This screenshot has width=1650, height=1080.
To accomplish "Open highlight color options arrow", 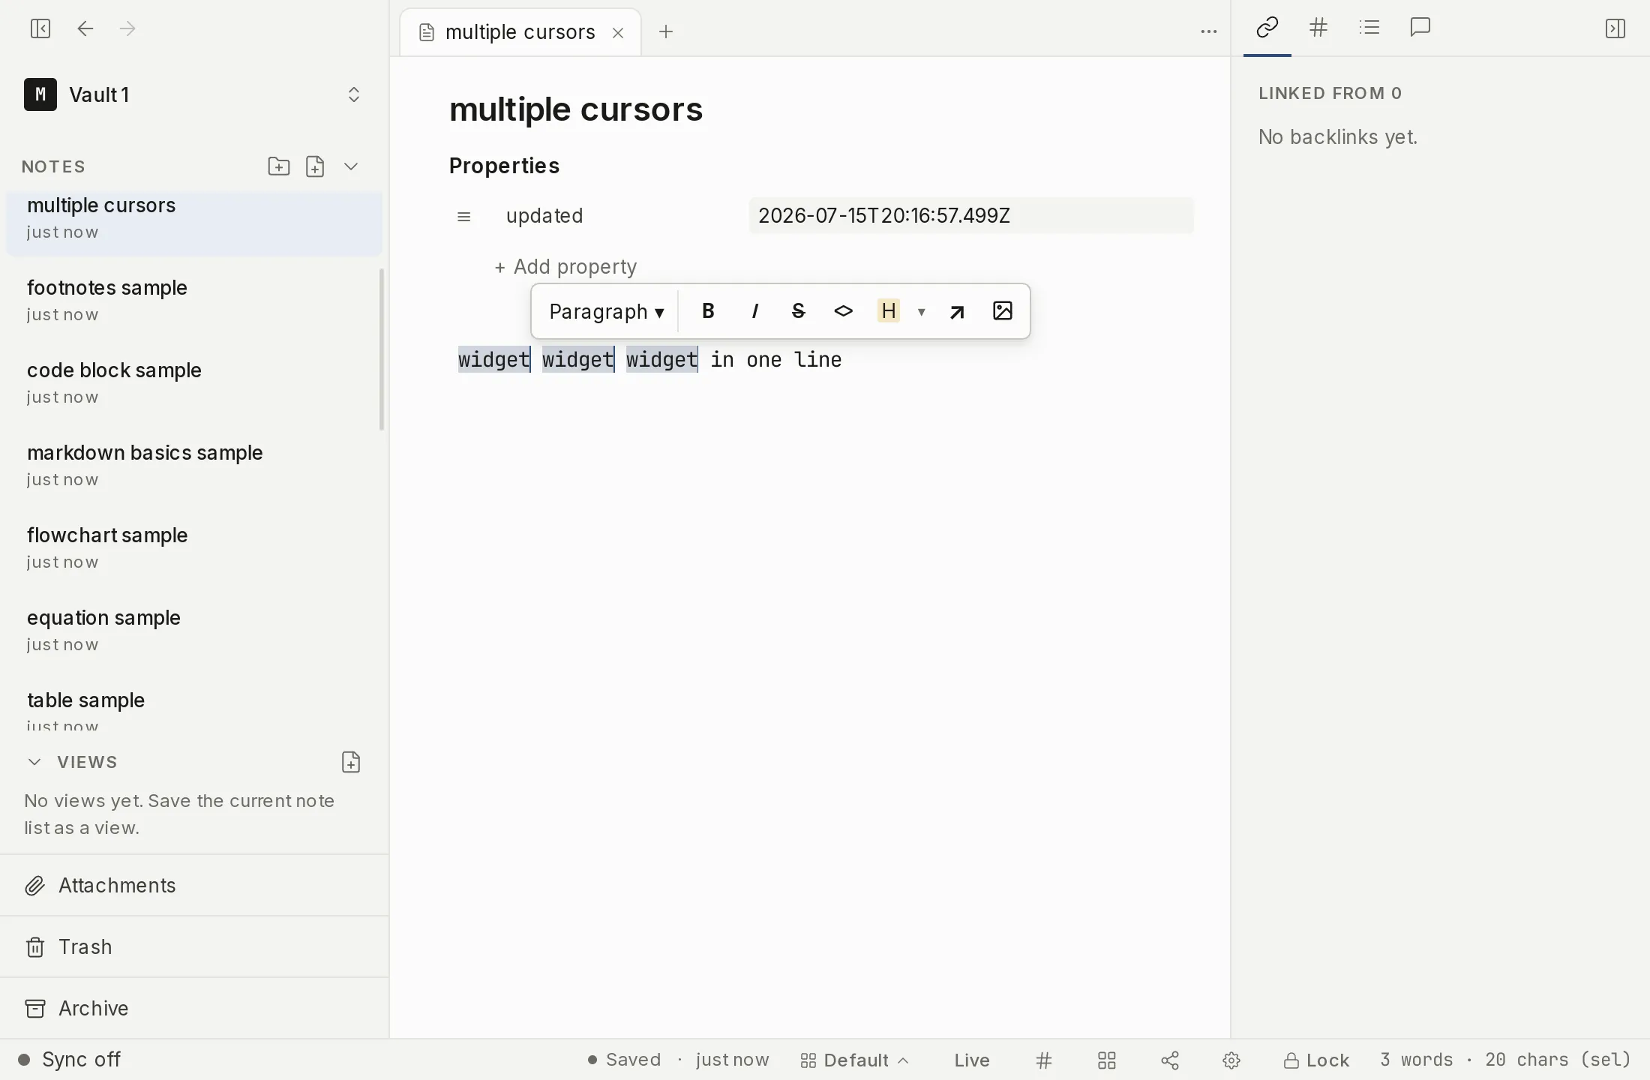I will [x=922, y=311].
